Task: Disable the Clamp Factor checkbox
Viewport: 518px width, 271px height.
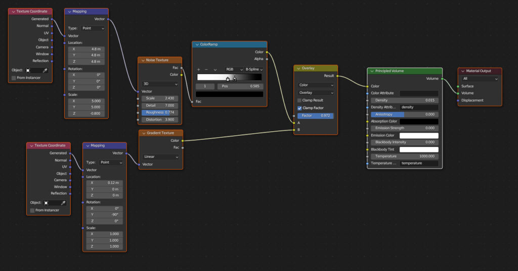Action: [x=299, y=108]
